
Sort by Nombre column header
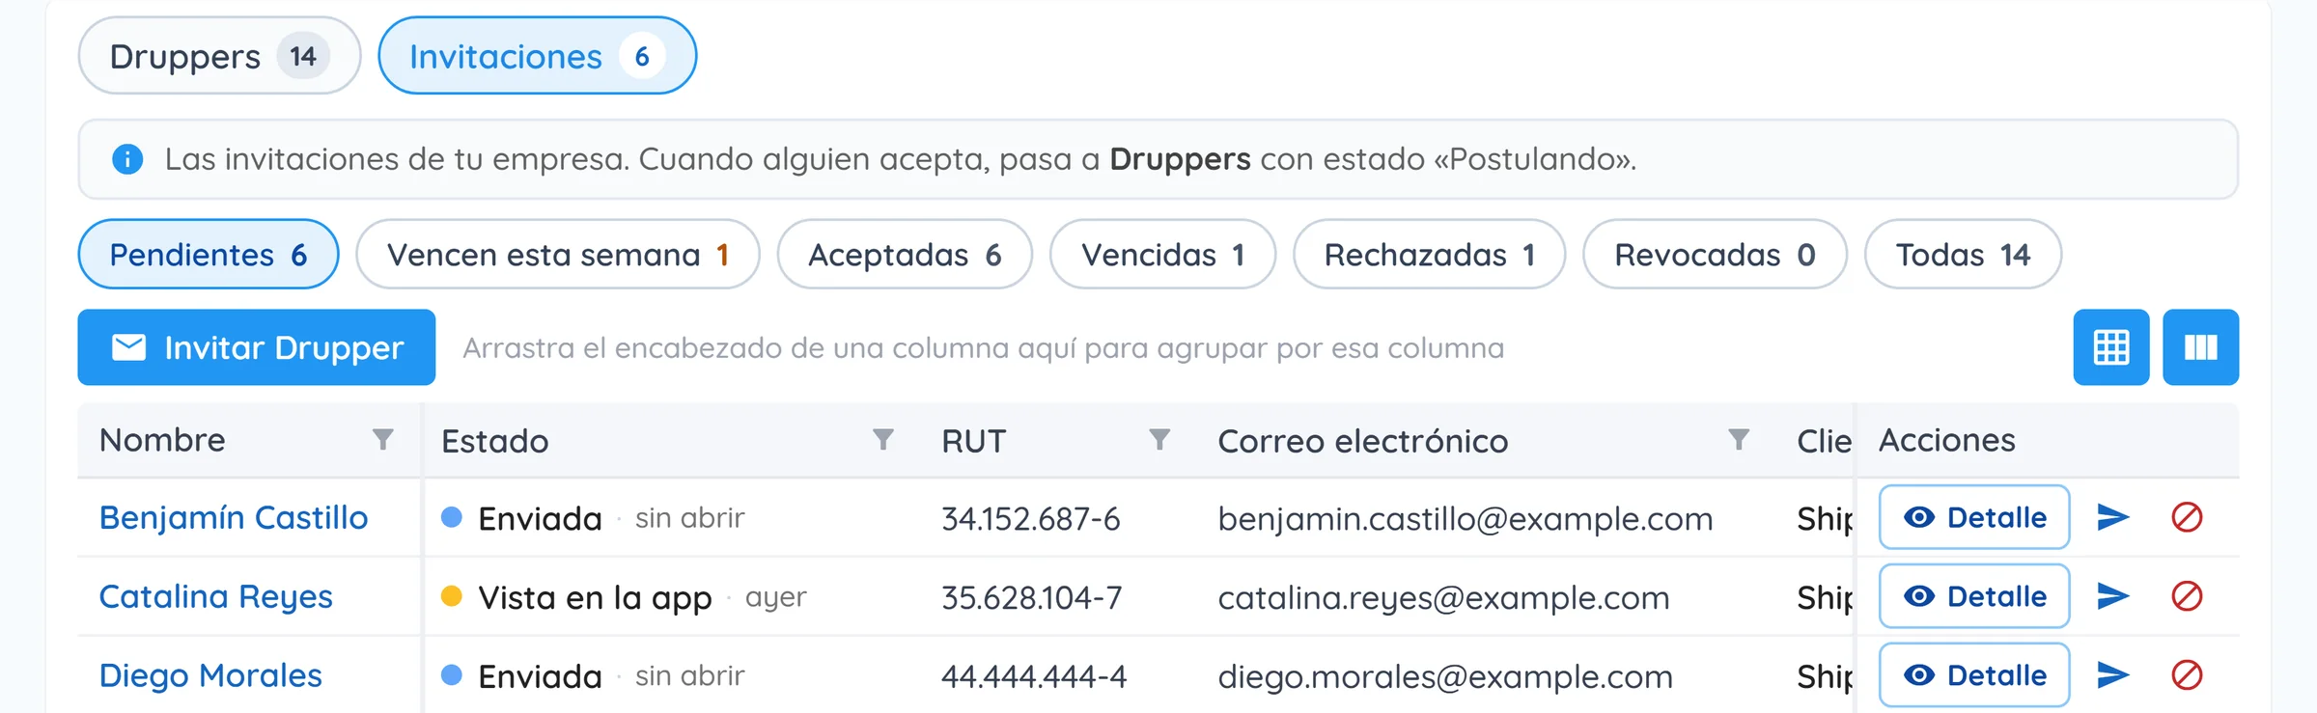162,440
